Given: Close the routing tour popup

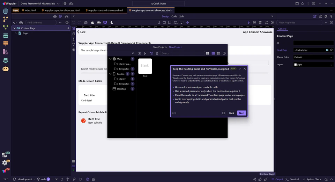Looking at the screenshot, I should 245,69.
